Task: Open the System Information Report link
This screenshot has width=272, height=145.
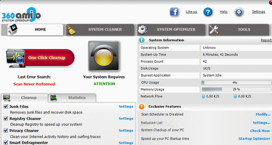Action: click(x=266, y=40)
